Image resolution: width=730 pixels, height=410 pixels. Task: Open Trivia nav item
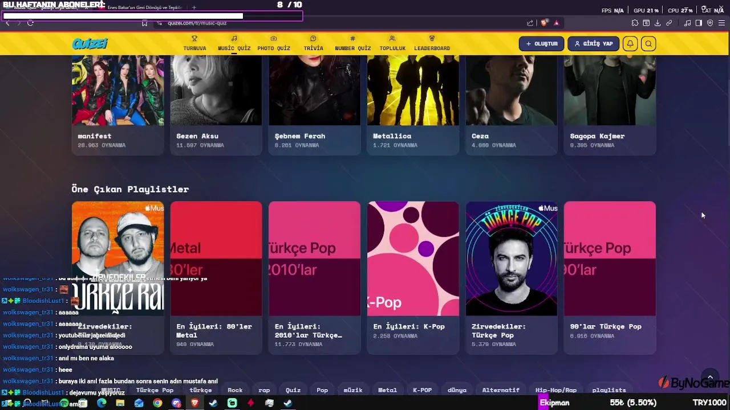tap(313, 44)
